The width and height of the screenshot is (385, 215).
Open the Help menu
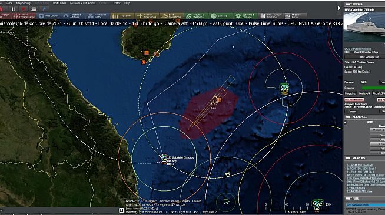click(x=127, y=3)
